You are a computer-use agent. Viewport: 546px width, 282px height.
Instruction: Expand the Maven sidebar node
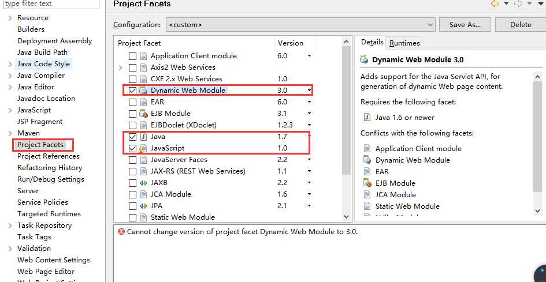(10, 133)
